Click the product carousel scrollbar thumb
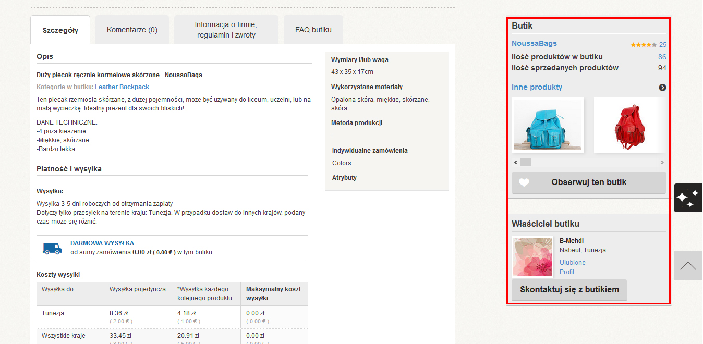This screenshot has height=344, width=703. coord(526,163)
